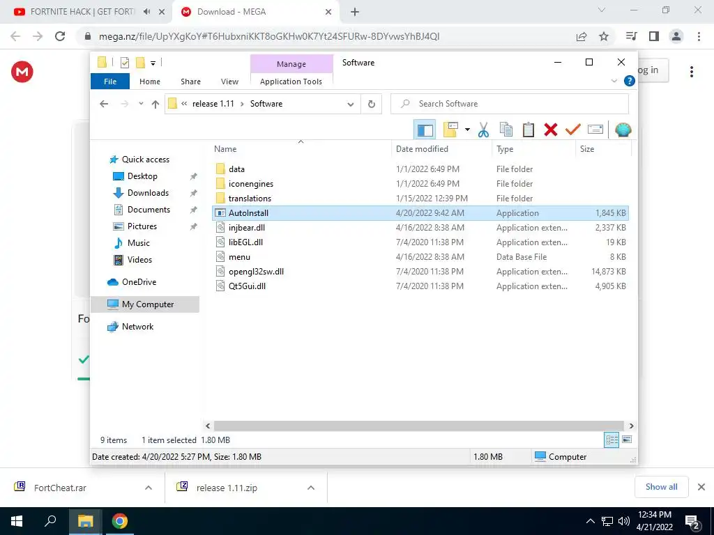Show hidden system tray icons
Image resolution: width=714 pixels, height=535 pixels.
click(590, 521)
